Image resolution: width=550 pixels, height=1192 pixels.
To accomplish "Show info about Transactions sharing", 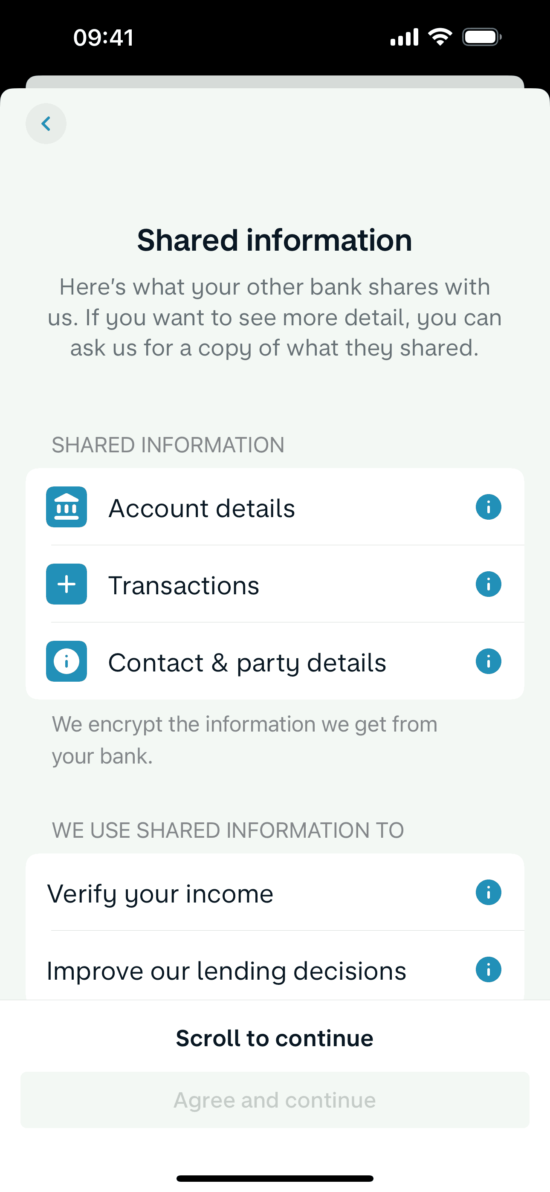I will pyautogui.click(x=488, y=584).
